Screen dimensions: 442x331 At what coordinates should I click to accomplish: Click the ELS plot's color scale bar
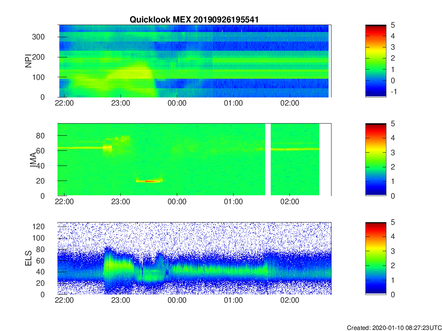376,258
